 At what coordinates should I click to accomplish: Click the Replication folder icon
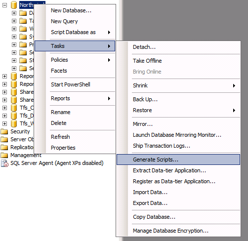tap(4, 147)
